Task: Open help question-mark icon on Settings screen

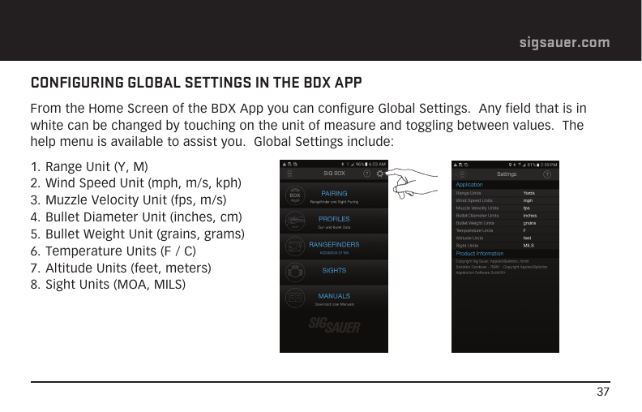Action: click(x=547, y=174)
